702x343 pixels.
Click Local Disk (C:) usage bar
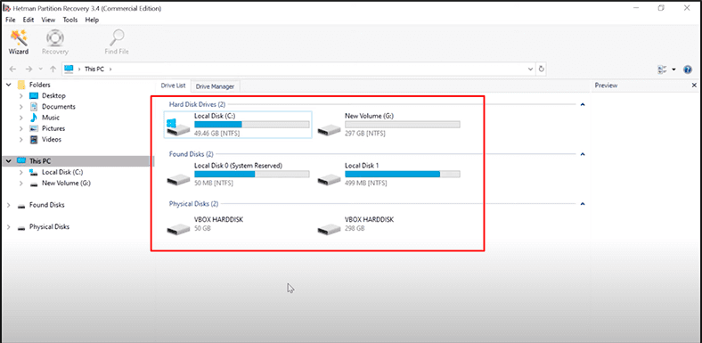251,125
